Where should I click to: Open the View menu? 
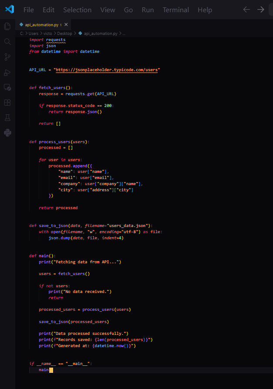[108, 10]
